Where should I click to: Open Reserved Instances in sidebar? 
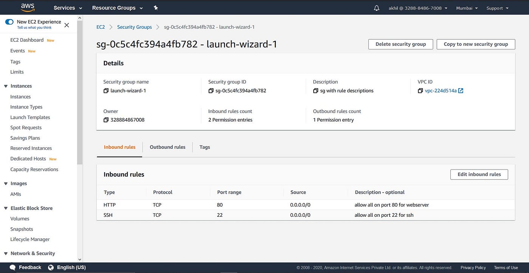(x=31, y=148)
